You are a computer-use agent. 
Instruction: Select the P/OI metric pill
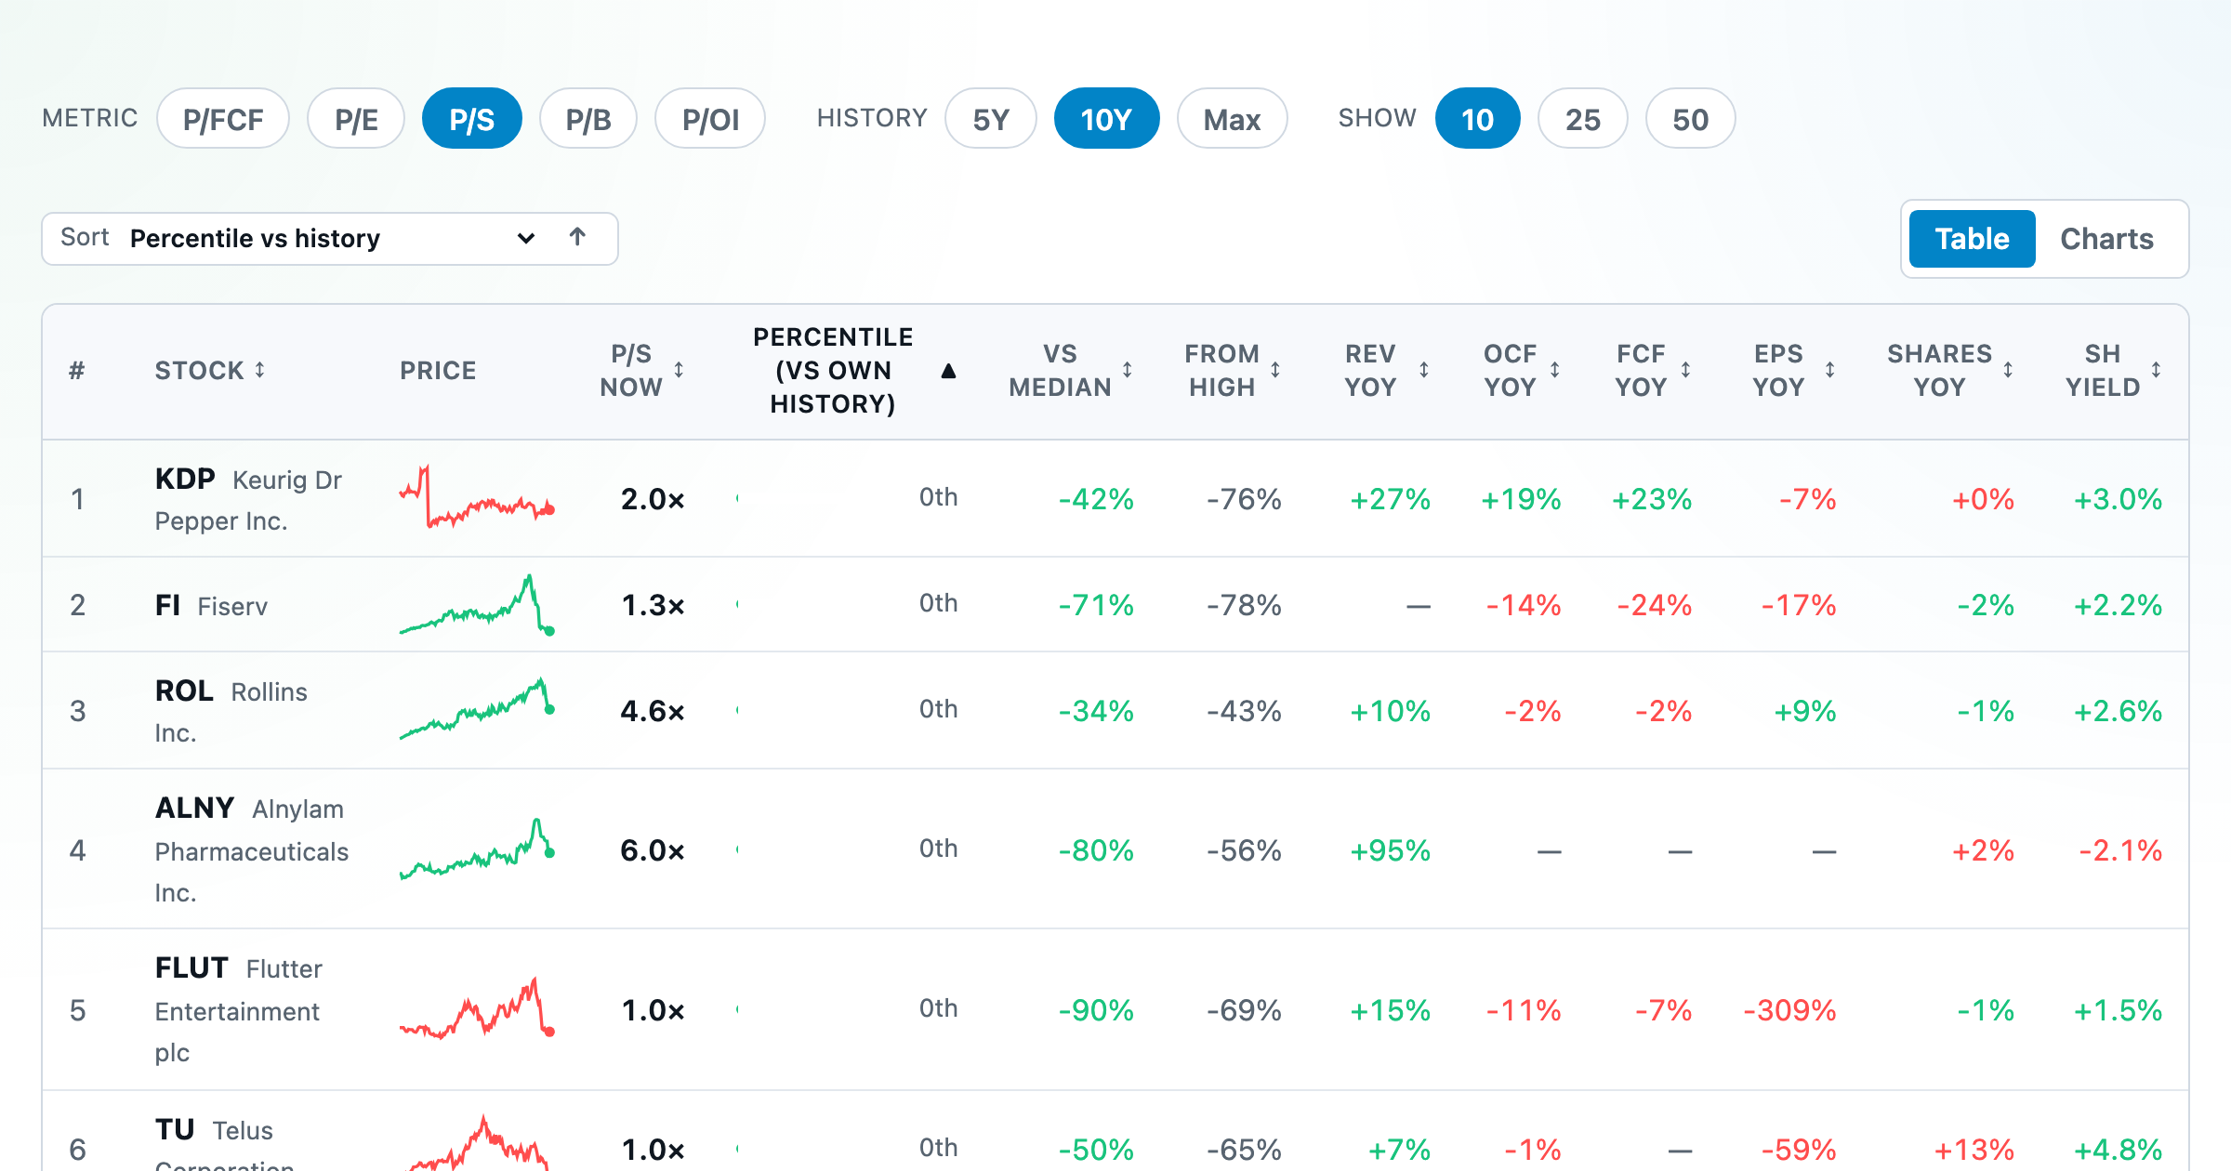(x=710, y=119)
